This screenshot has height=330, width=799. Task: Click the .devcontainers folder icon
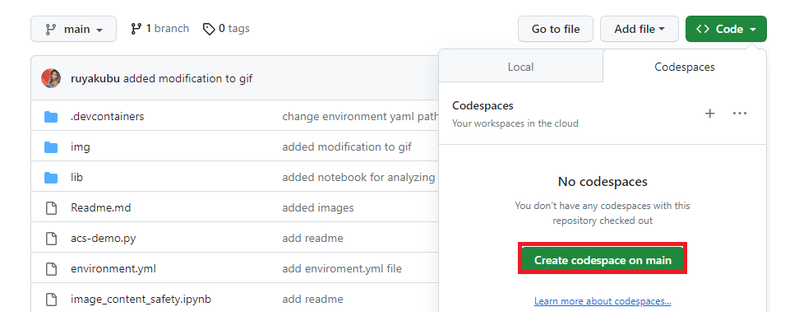point(51,117)
